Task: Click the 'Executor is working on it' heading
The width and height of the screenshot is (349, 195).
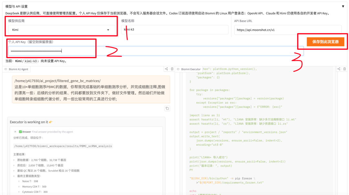Action: (31, 122)
